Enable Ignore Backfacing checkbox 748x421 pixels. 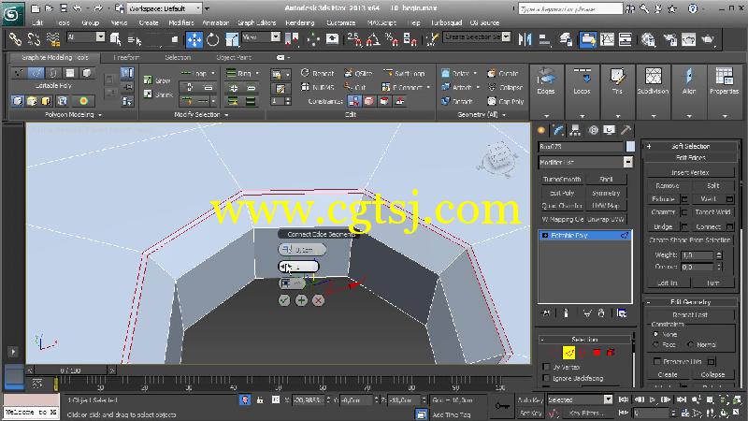point(547,378)
